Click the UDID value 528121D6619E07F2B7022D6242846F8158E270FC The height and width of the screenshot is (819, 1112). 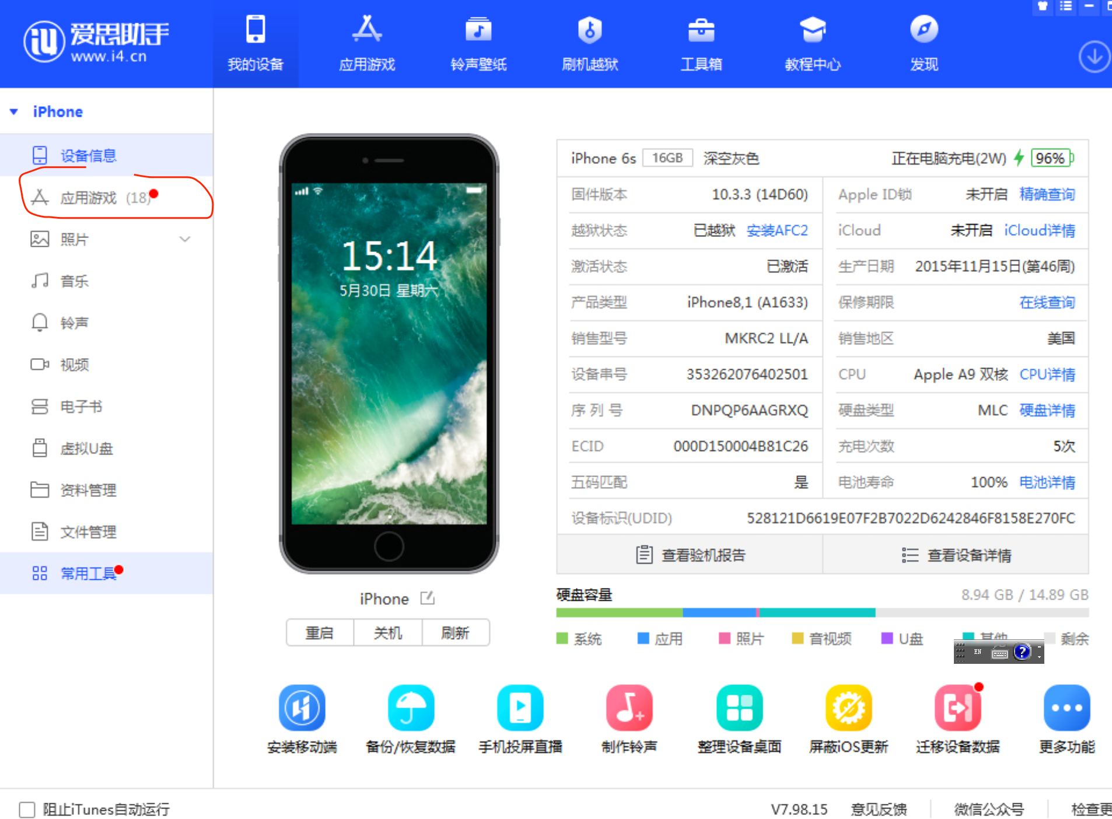pos(911,518)
